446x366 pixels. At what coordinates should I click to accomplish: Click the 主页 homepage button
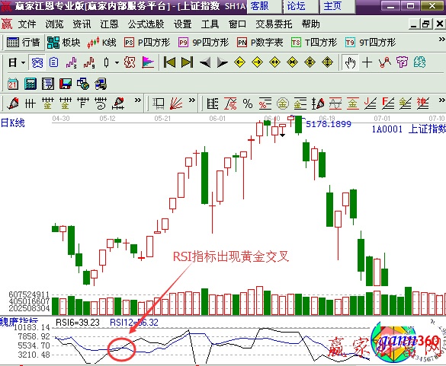[x=337, y=6]
